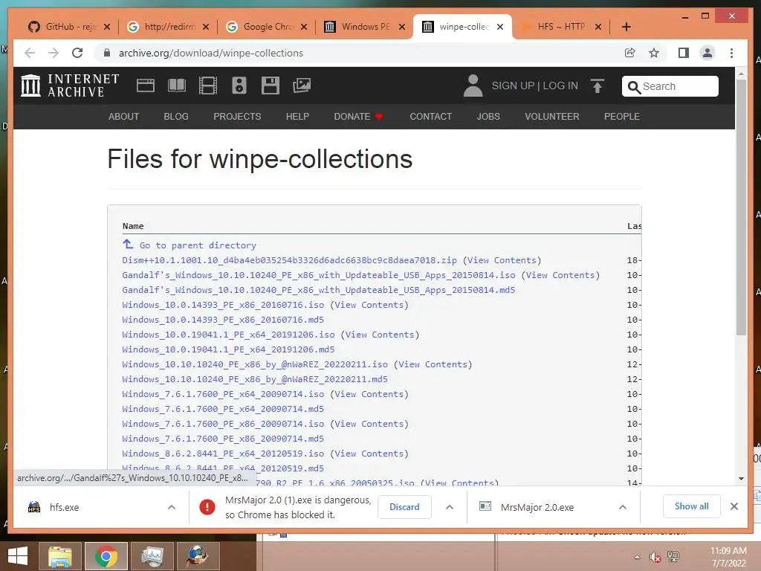The width and height of the screenshot is (761, 571).
Task: Open the Images icon
Action: [x=302, y=86]
